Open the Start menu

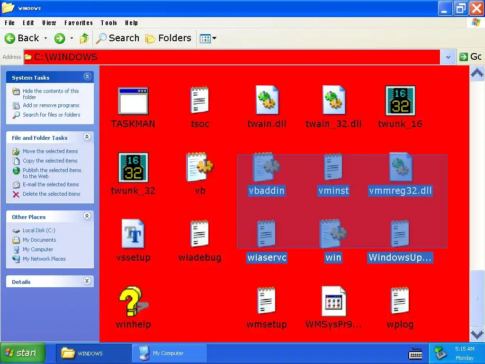click(23, 353)
